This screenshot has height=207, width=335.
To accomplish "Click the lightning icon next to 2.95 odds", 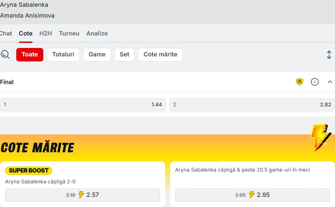I will tap(251, 195).
